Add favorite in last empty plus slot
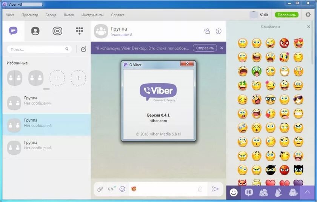This screenshot has height=202, width=317. click(x=78, y=78)
